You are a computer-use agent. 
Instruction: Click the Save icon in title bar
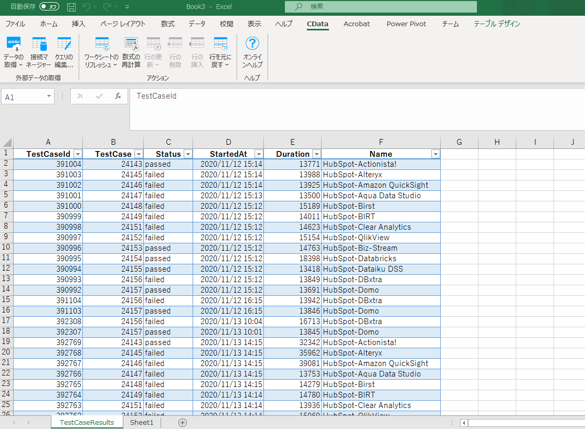(71, 7)
